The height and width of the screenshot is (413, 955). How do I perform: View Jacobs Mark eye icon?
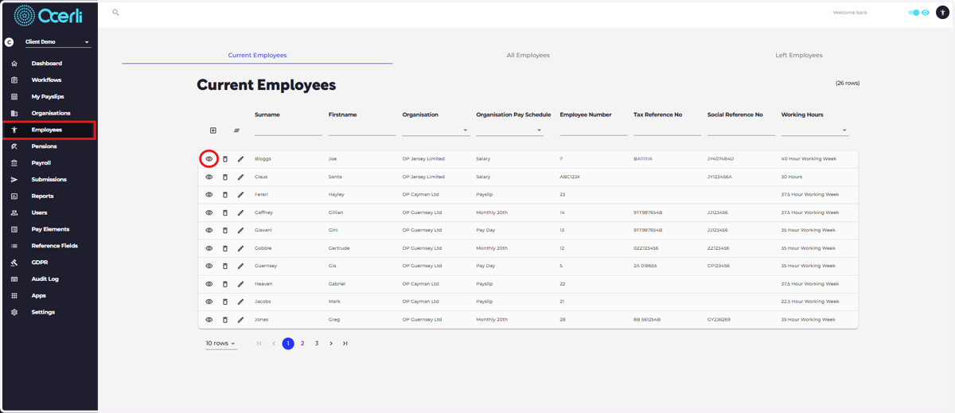[x=209, y=302]
